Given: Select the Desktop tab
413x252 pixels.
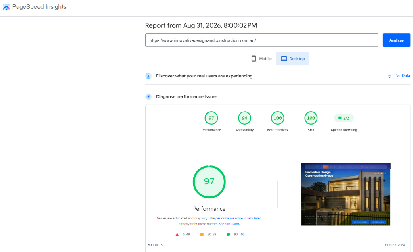Looking at the screenshot, I should (293, 59).
